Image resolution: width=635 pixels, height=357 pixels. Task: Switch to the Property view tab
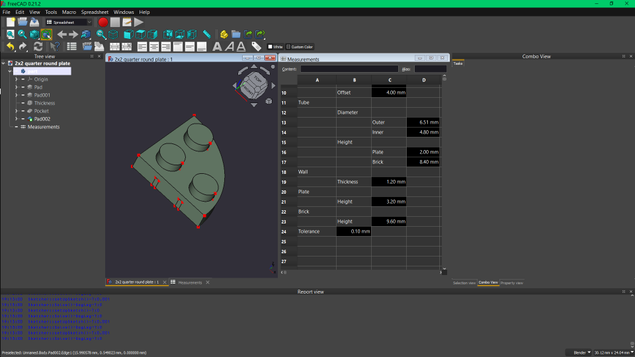coord(511,283)
